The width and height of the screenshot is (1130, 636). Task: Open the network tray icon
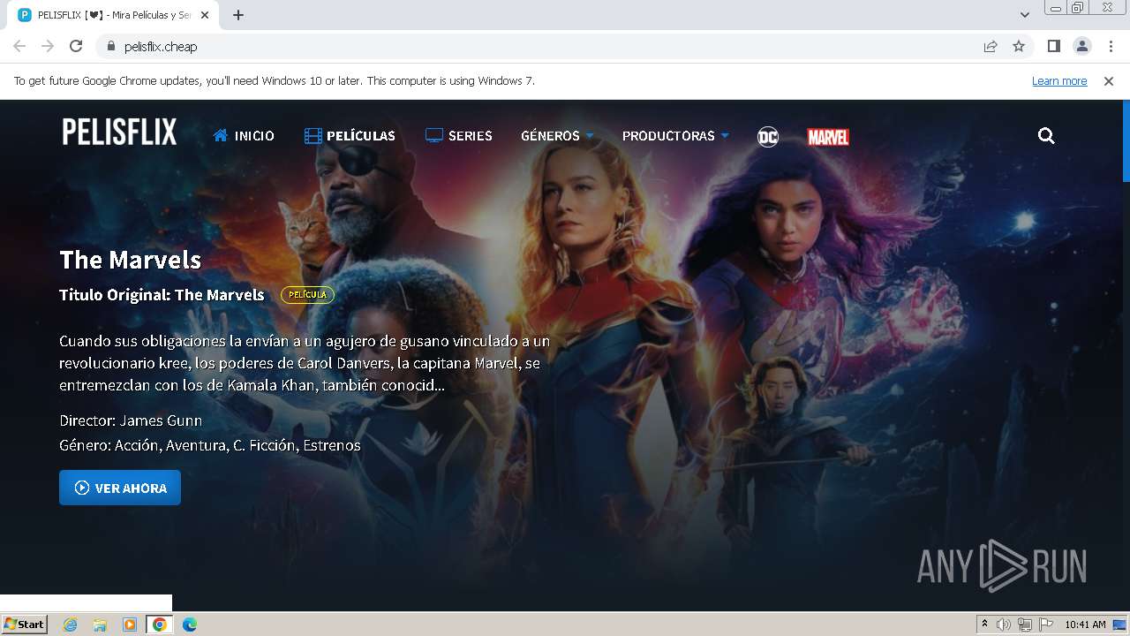(x=1024, y=625)
